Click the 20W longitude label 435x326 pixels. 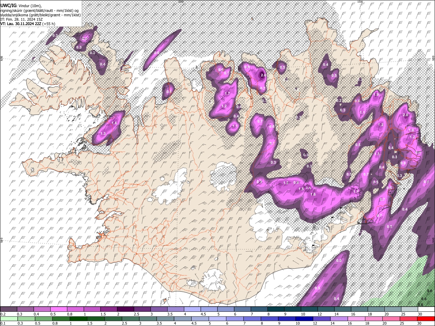[x=181, y=2]
